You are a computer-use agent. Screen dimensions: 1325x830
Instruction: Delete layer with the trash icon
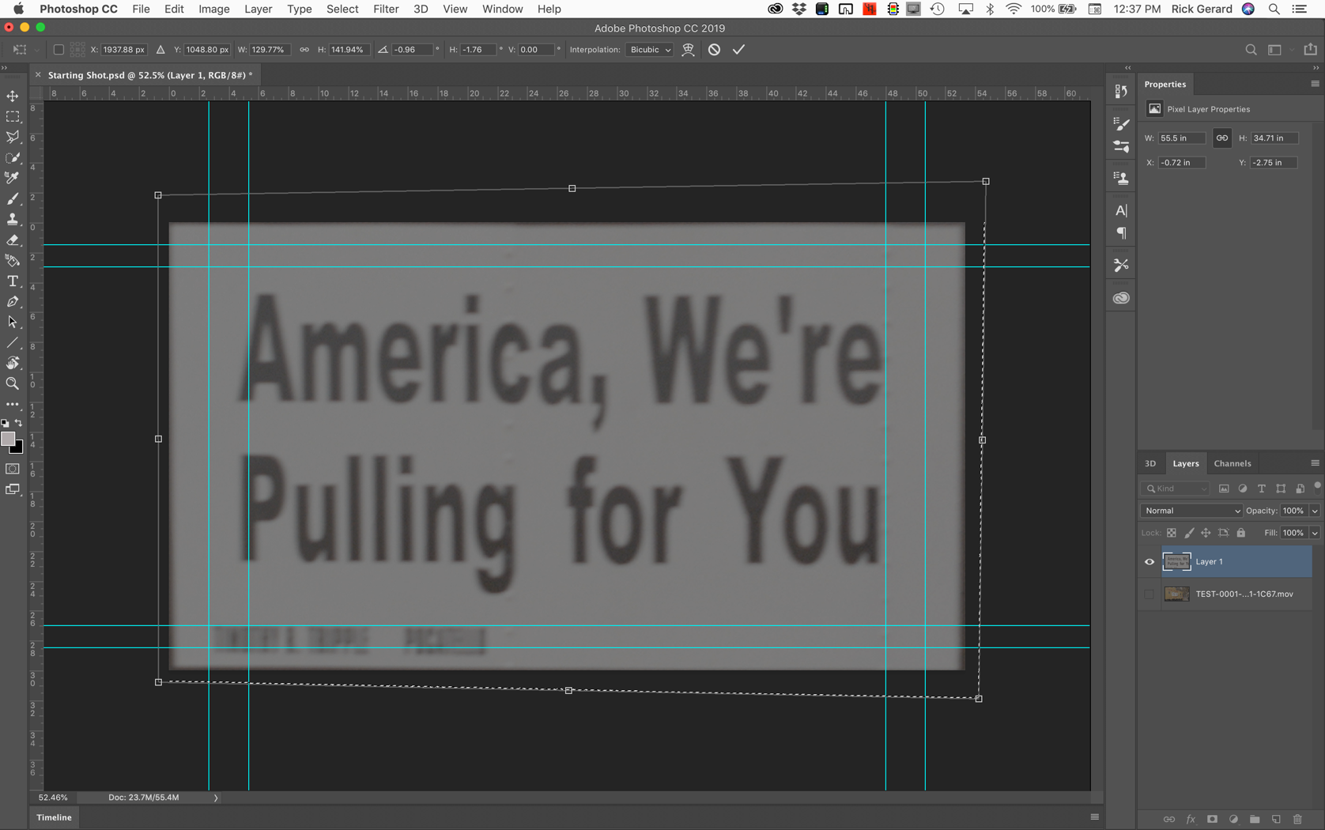point(1297,819)
